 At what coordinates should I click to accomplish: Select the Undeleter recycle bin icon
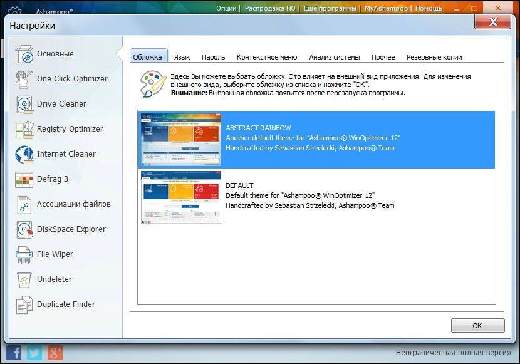pyautogui.click(x=24, y=280)
